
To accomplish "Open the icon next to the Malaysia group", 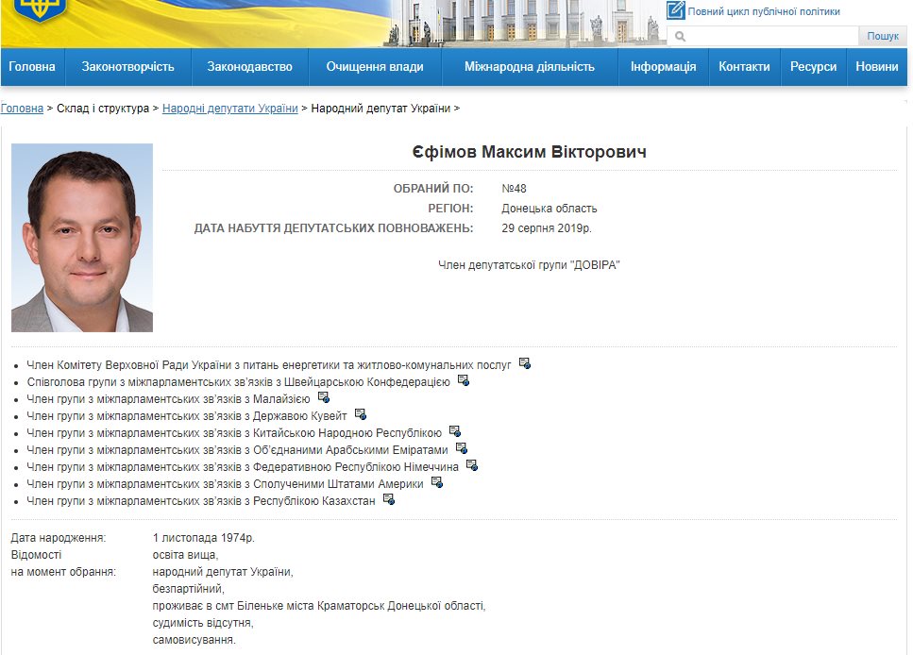I will (x=324, y=397).
